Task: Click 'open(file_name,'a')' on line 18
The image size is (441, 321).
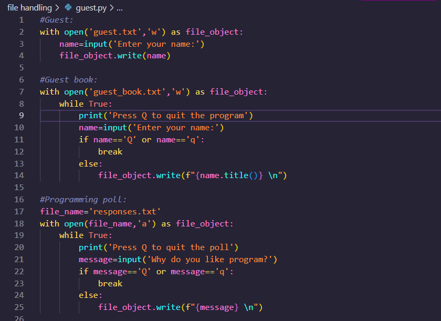Action: [110, 224]
